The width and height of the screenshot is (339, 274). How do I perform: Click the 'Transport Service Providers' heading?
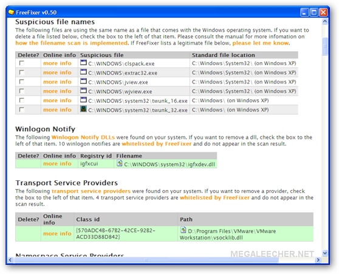(67, 183)
